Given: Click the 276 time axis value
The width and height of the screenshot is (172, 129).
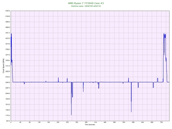Looking at the screenshot, I should click(x=67, y=122).
